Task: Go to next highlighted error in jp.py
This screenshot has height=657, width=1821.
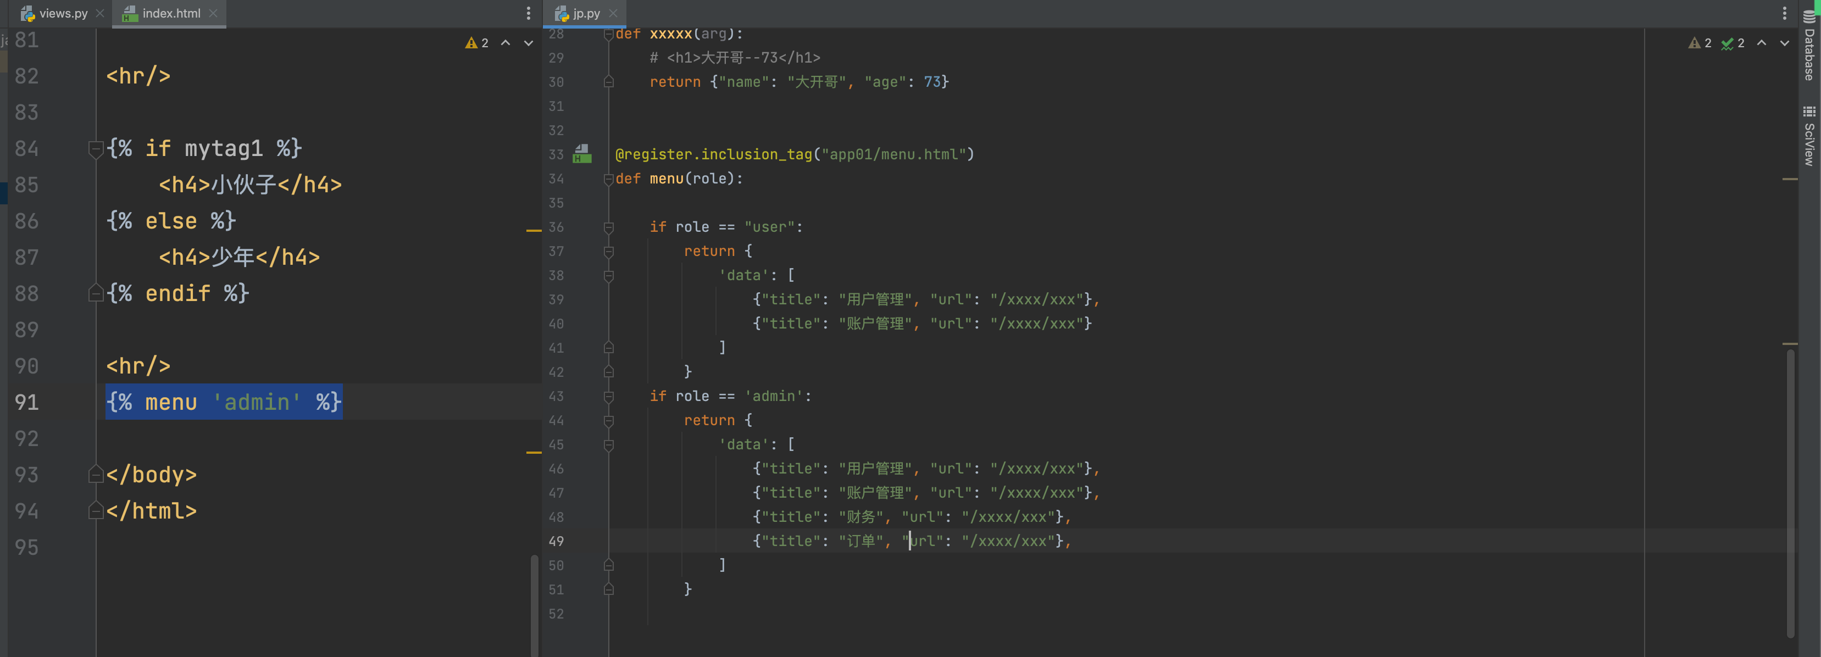Action: point(1784,43)
